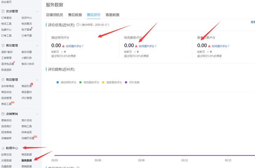
Task: Open 订单开票 in the sidebar
Action: coord(27,36)
